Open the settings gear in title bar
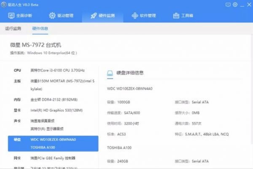The height and width of the screenshot is (169, 253). click(235, 5)
